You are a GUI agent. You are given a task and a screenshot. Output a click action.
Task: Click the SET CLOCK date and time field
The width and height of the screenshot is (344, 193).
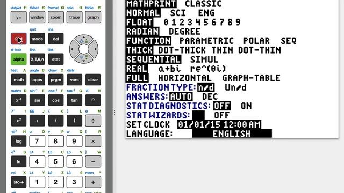pos(219,124)
